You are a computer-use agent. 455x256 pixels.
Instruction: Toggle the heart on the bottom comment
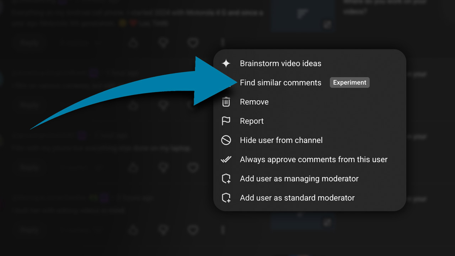[x=193, y=230]
